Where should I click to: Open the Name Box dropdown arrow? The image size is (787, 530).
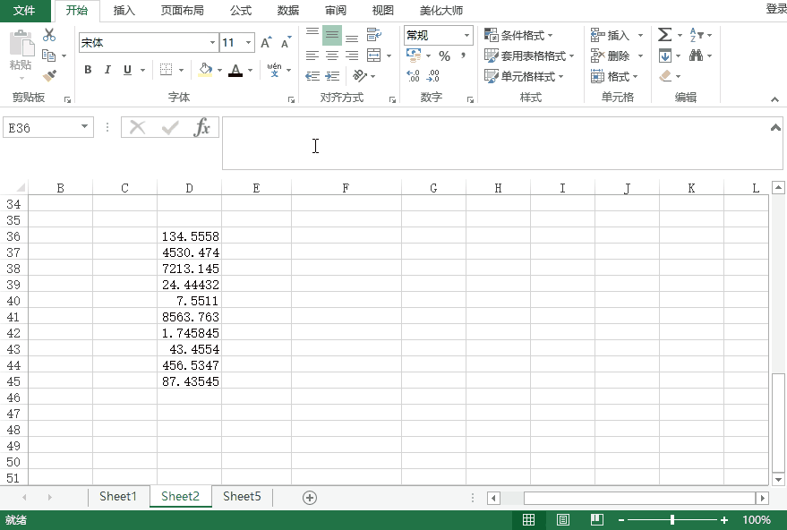(x=85, y=127)
